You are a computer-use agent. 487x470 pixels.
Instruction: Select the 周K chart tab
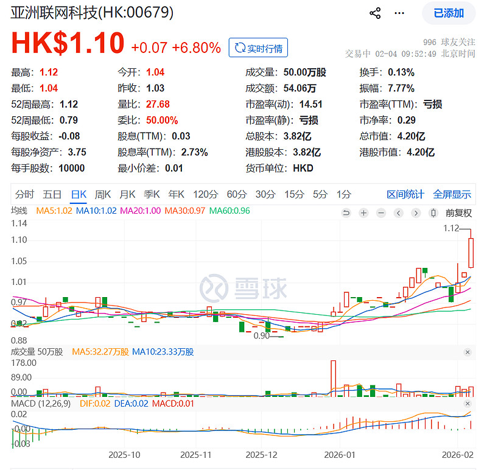pyautogui.click(x=102, y=194)
